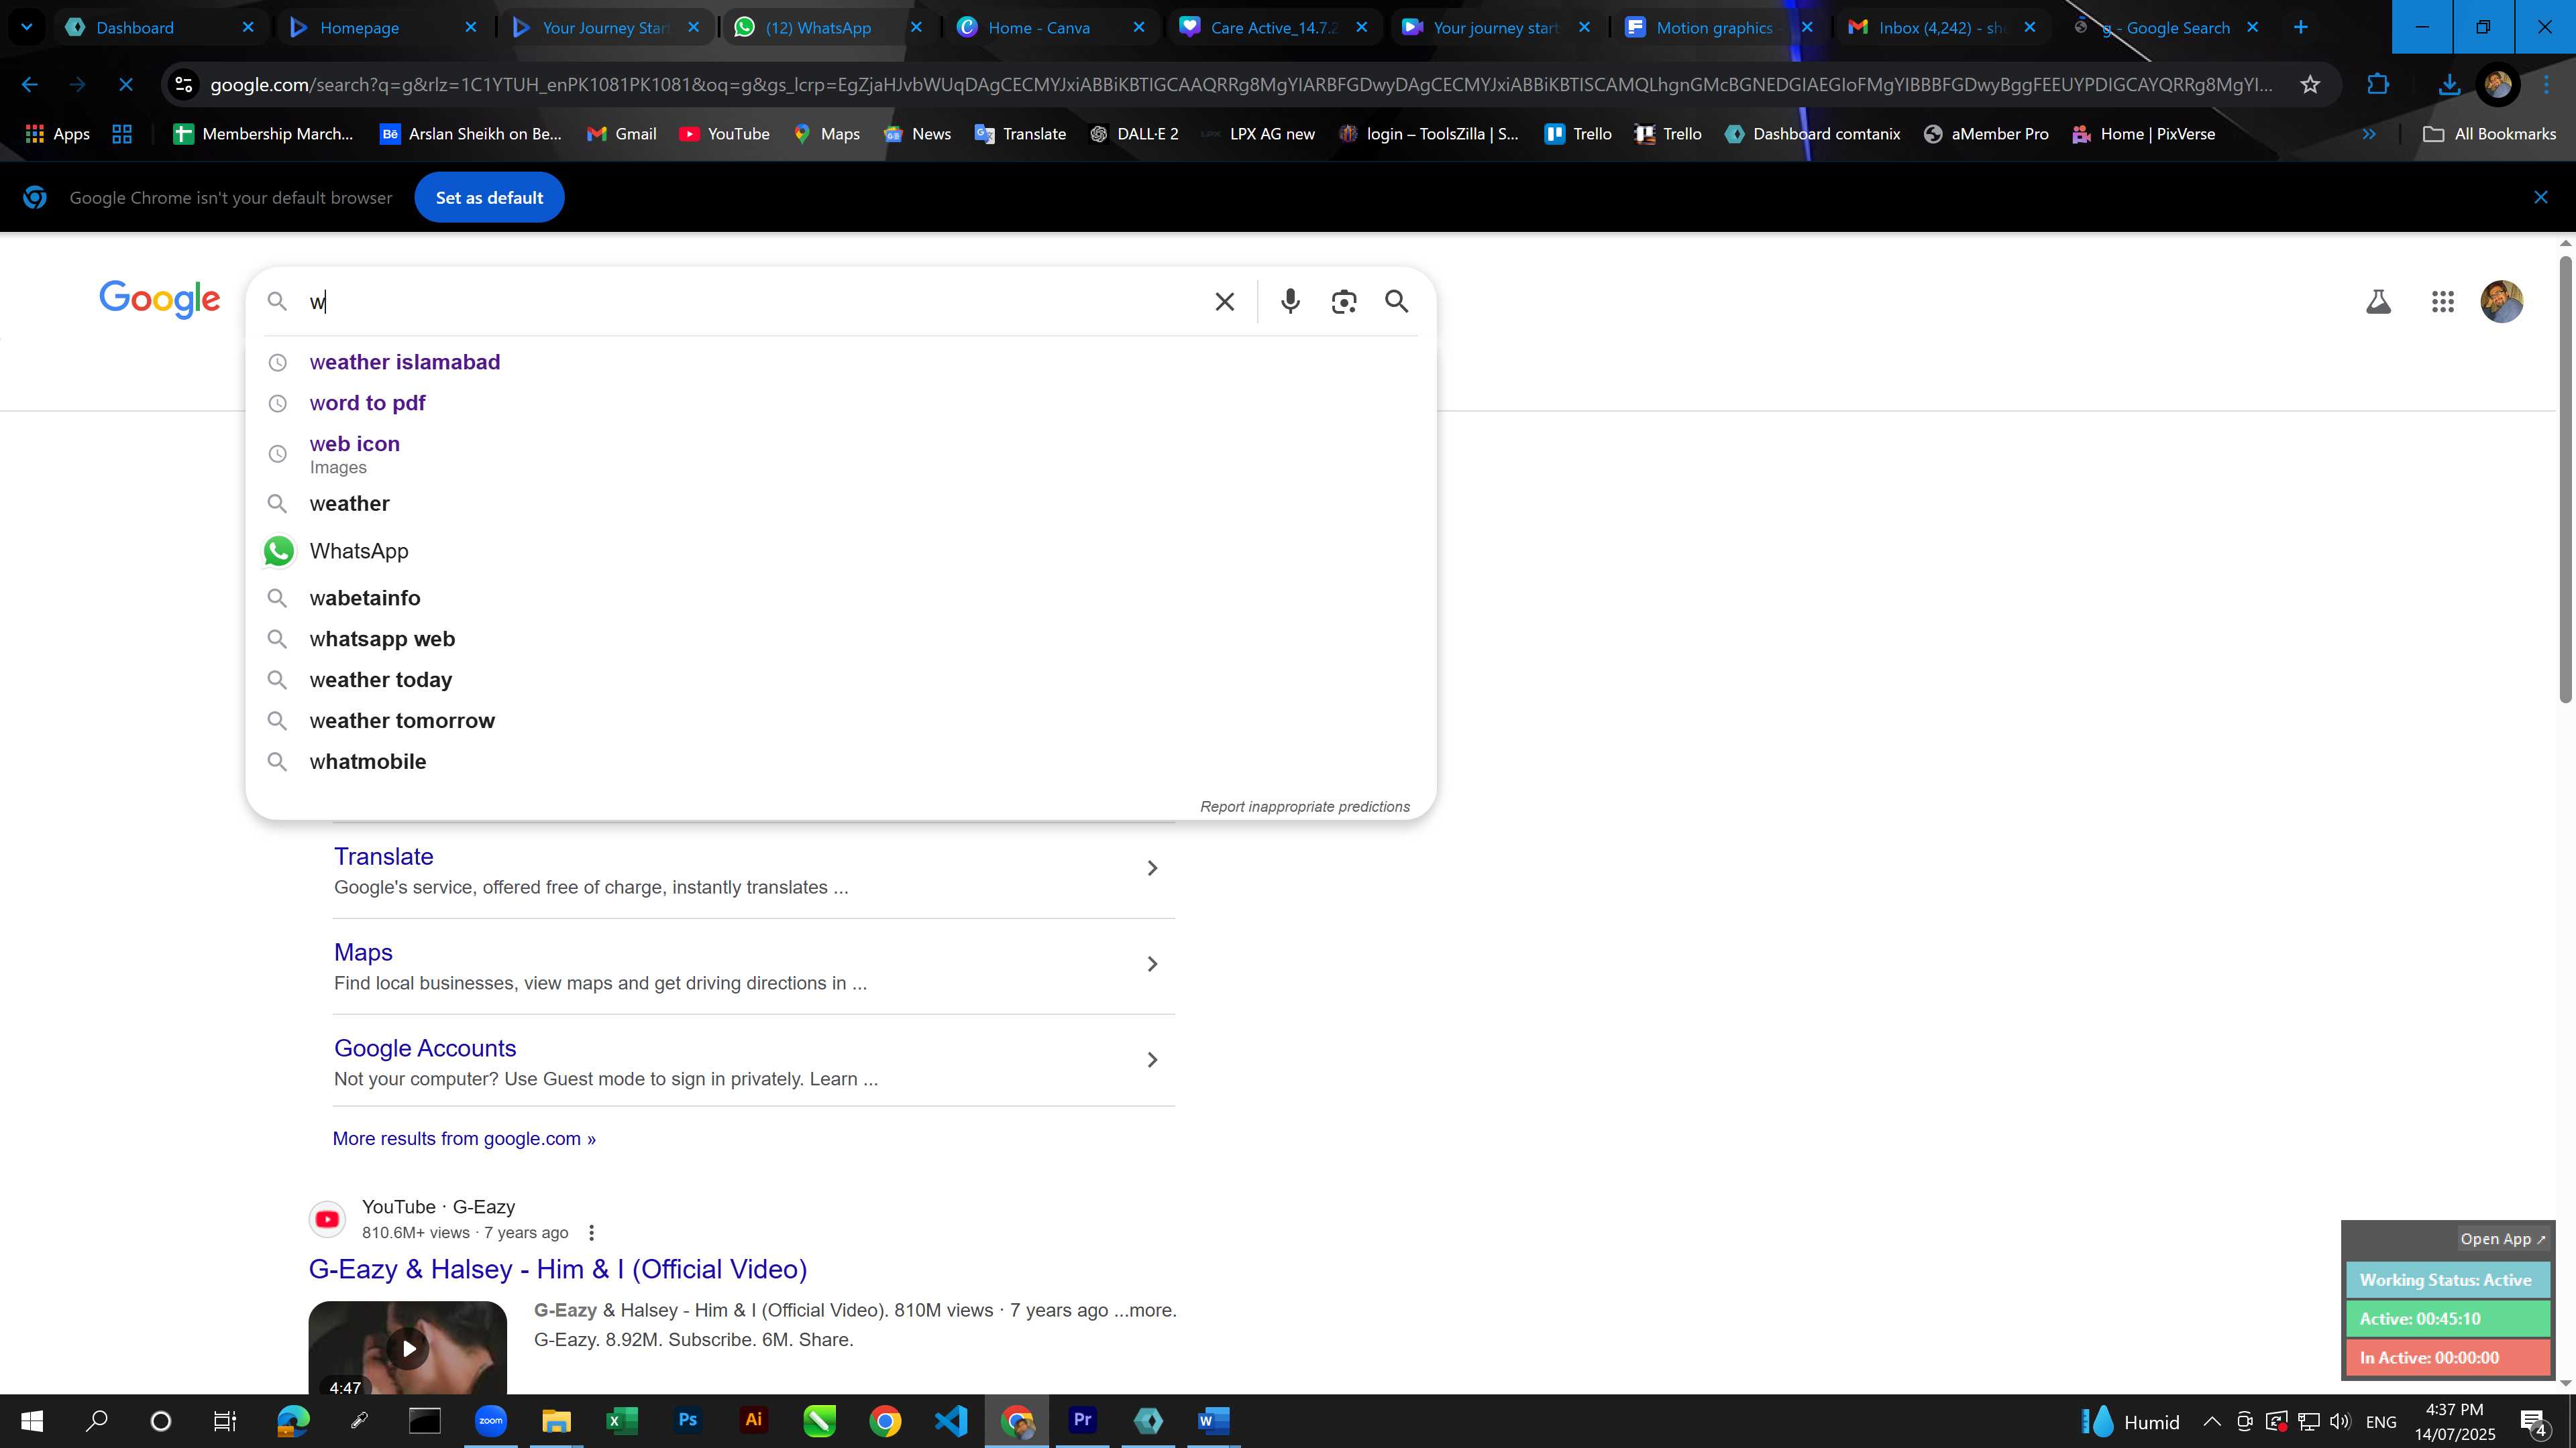Open Gmail bookmark
The width and height of the screenshot is (2576, 1448).
click(622, 134)
